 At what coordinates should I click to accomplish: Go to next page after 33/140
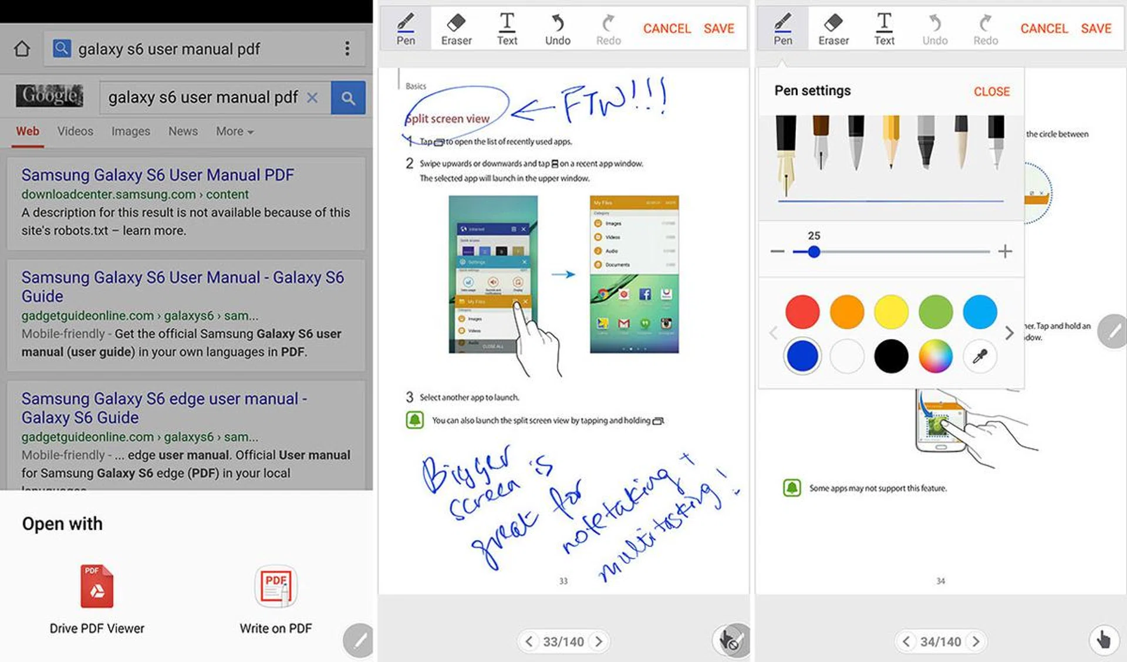pyautogui.click(x=599, y=641)
